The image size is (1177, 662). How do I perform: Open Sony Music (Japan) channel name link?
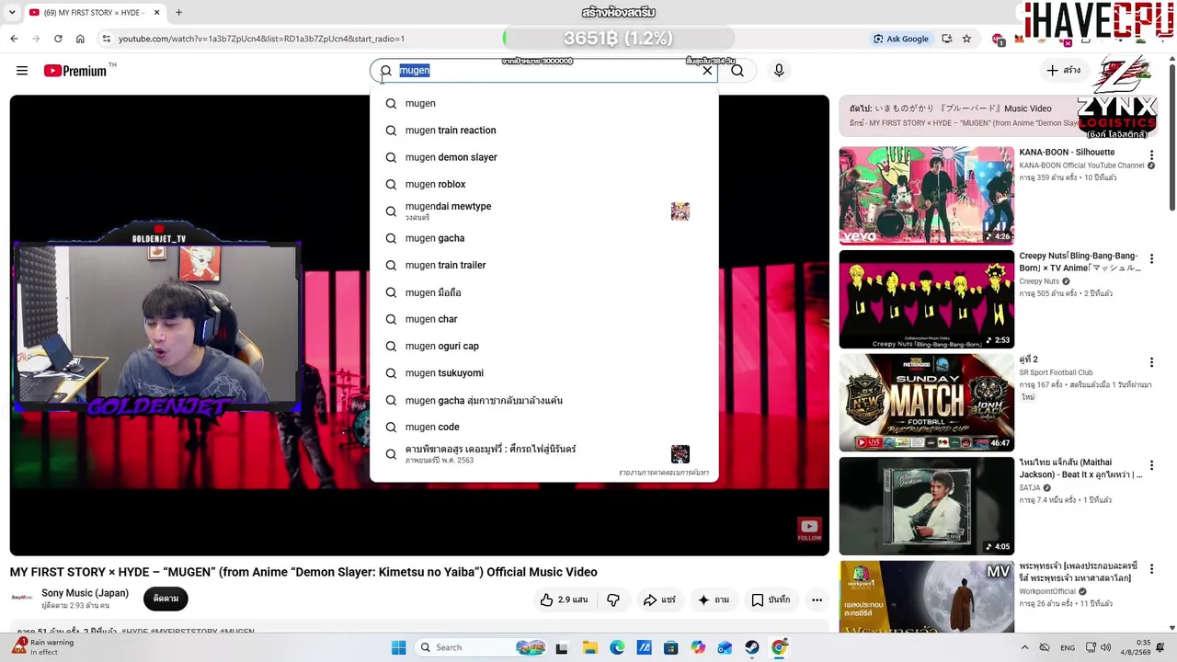point(85,593)
